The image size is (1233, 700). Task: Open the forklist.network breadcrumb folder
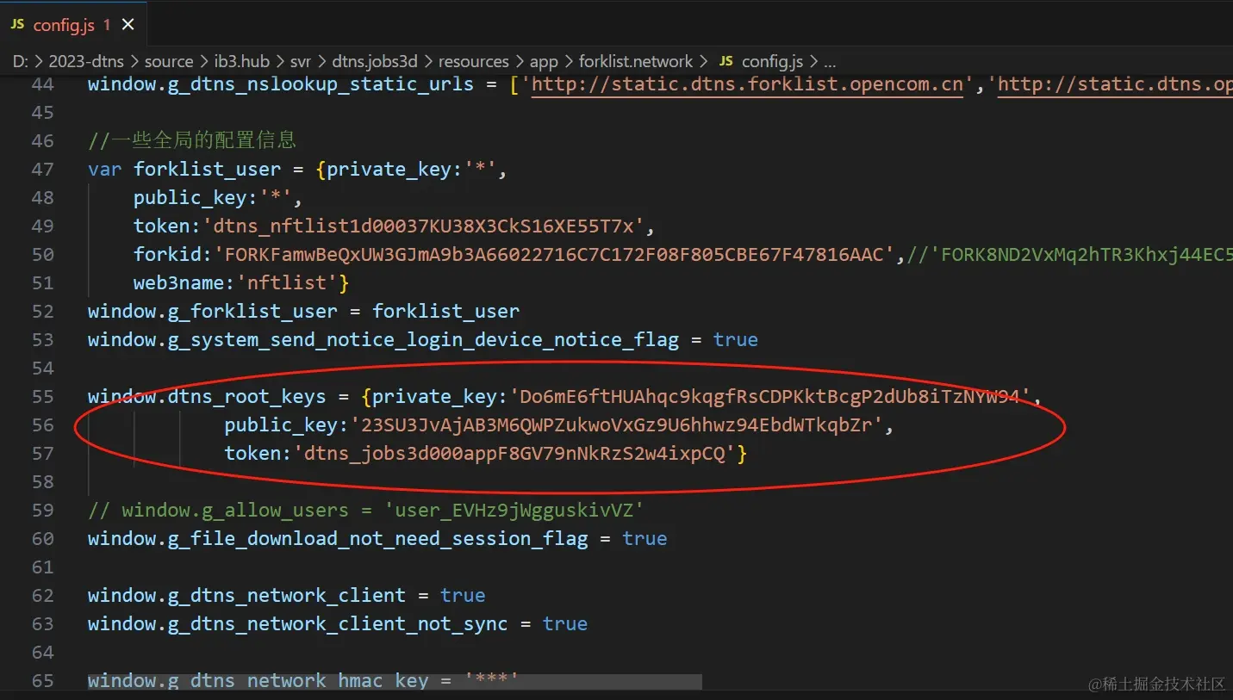[636, 61]
